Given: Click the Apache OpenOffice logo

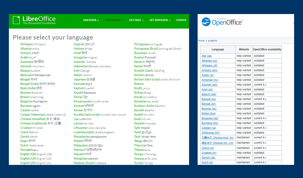Looking at the screenshot, I should (222, 22).
